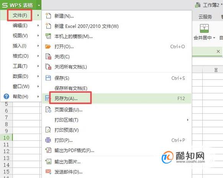Viewport: 223px width, 178px height.
Task: Expand the 打印区域(T) submenu arrow
Action: (188, 120)
